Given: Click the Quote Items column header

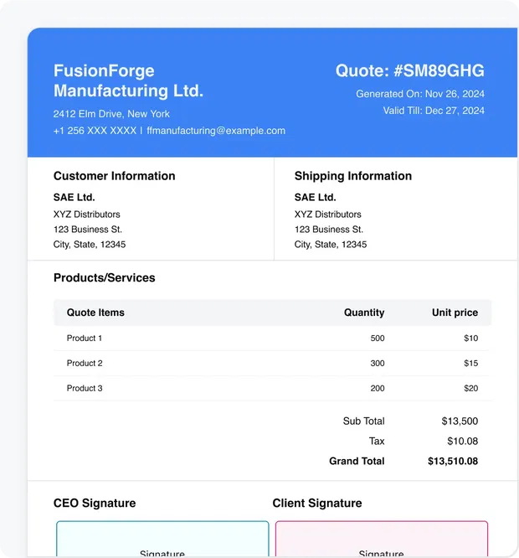Looking at the screenshot, I should click(x=95, y=313).
